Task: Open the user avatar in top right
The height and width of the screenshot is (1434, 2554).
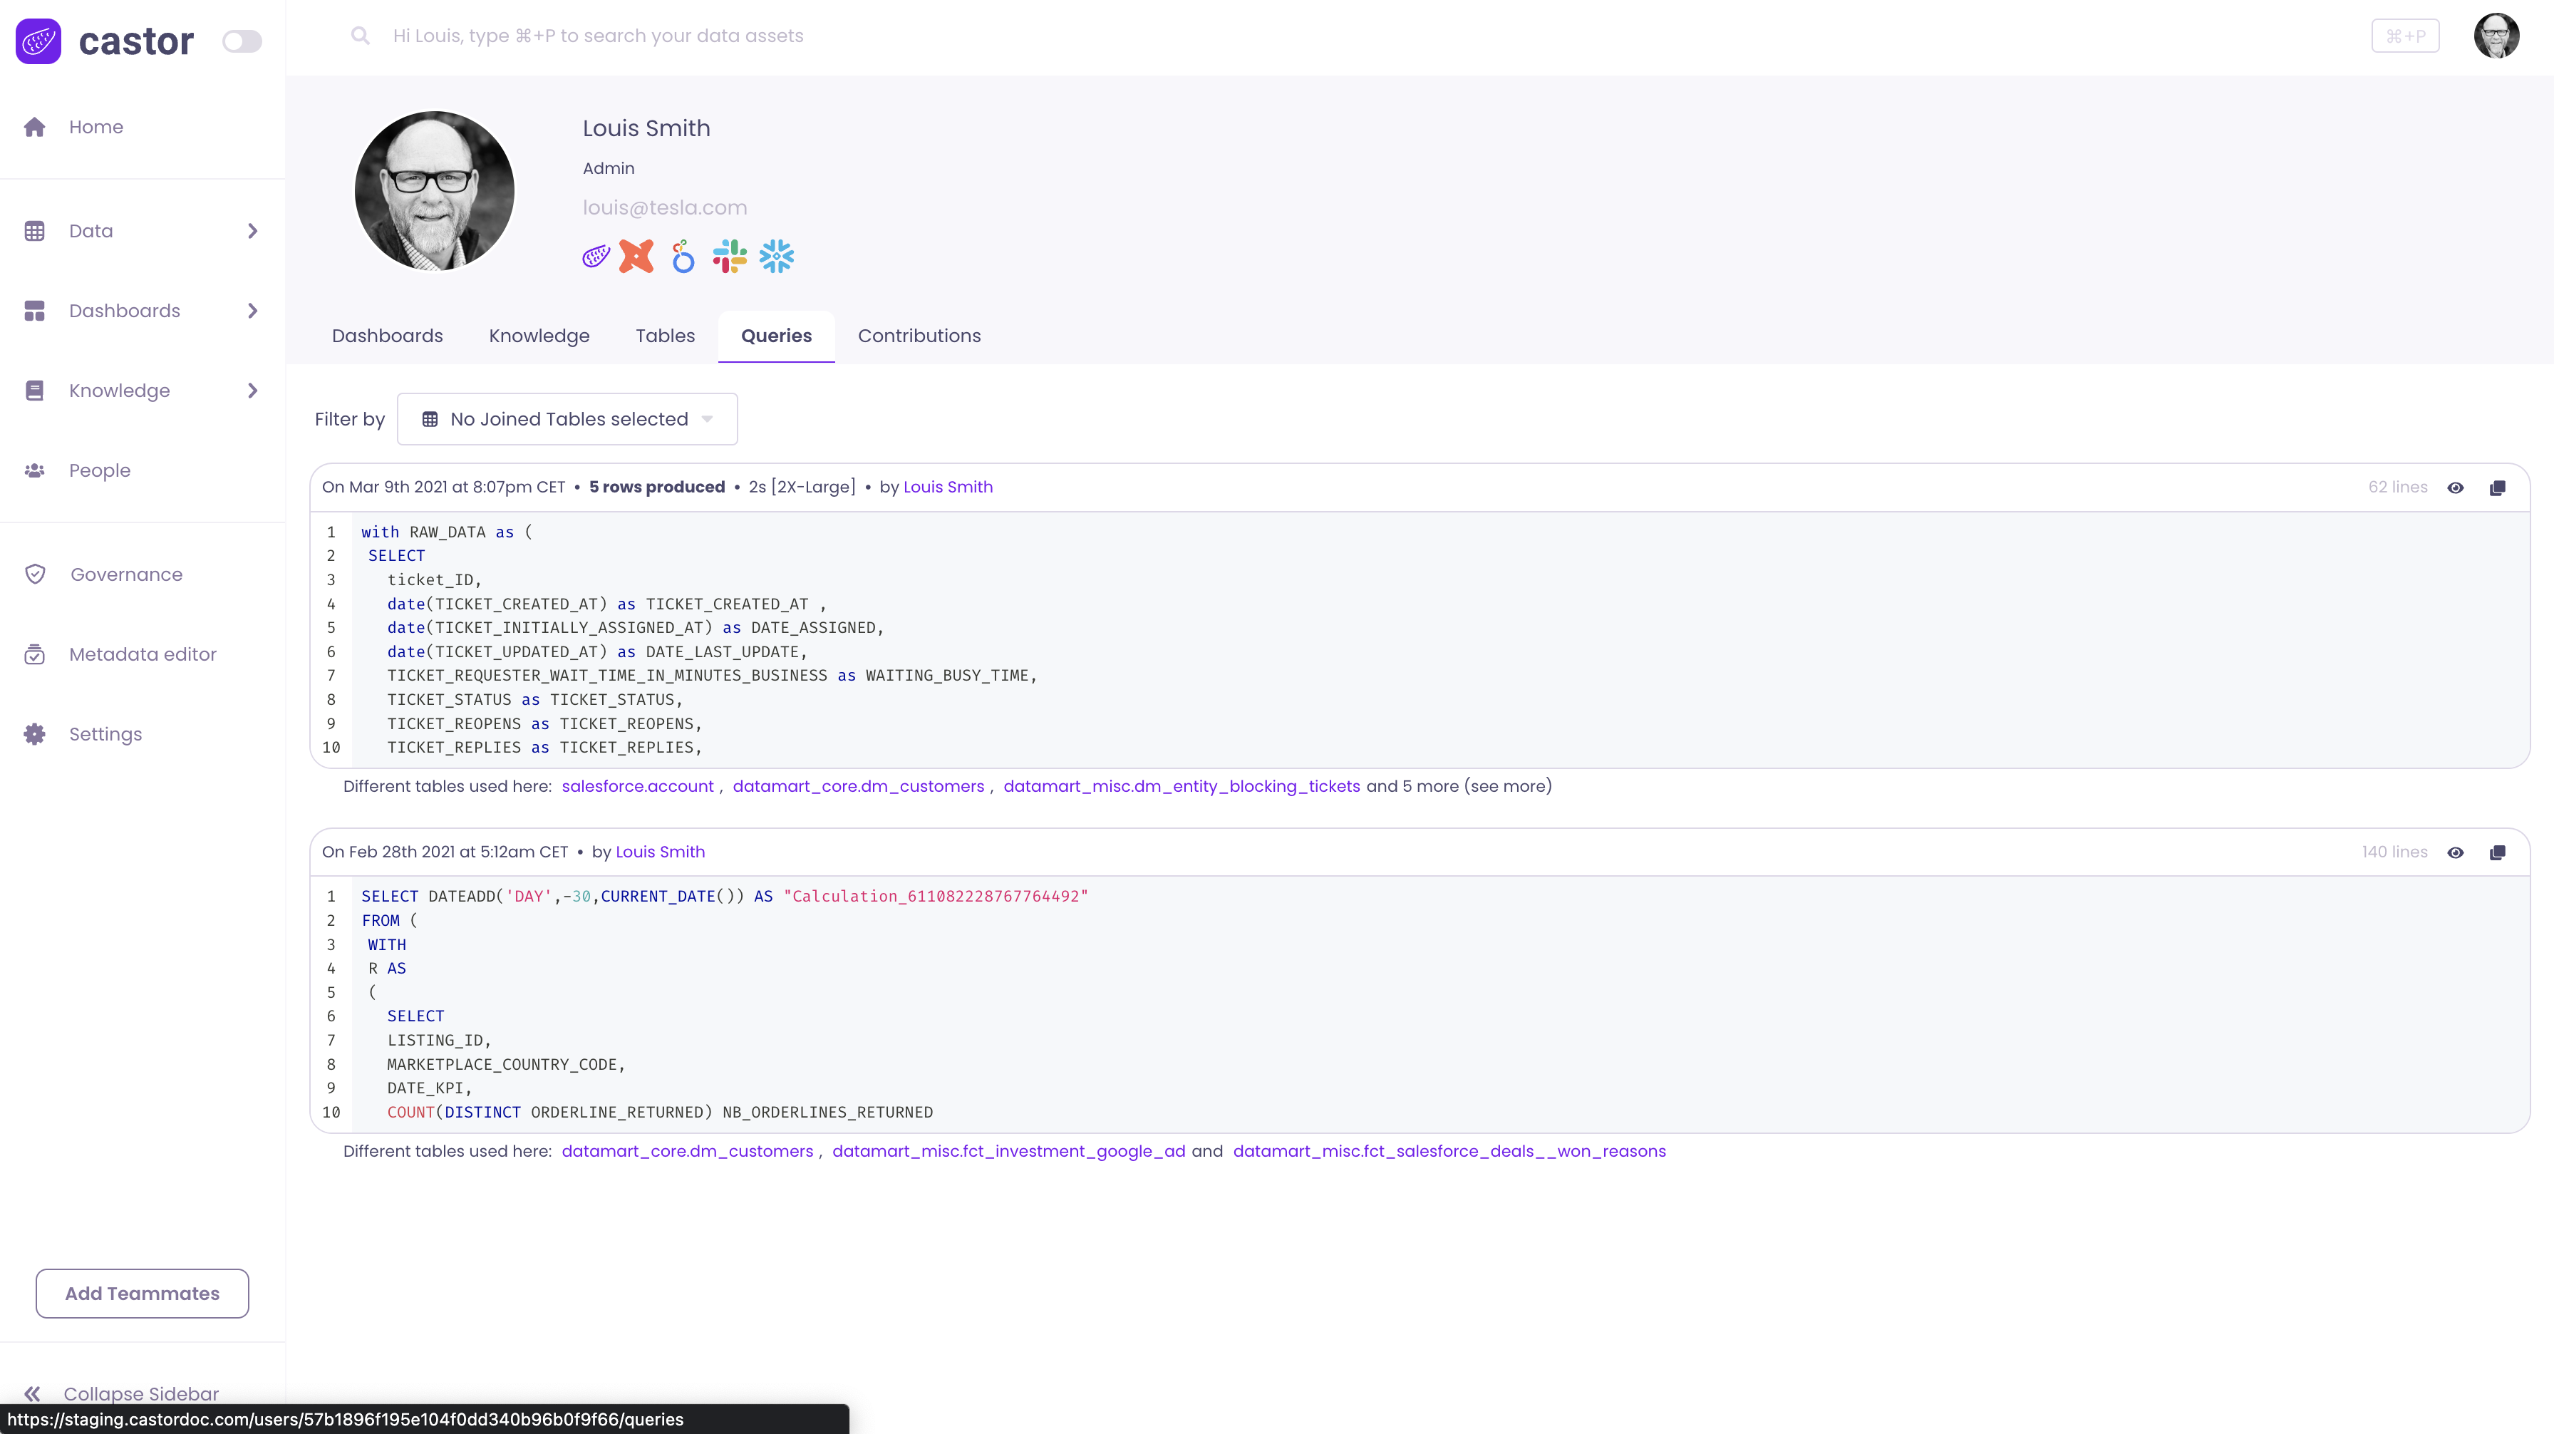Action: (x=2496, y=36)
